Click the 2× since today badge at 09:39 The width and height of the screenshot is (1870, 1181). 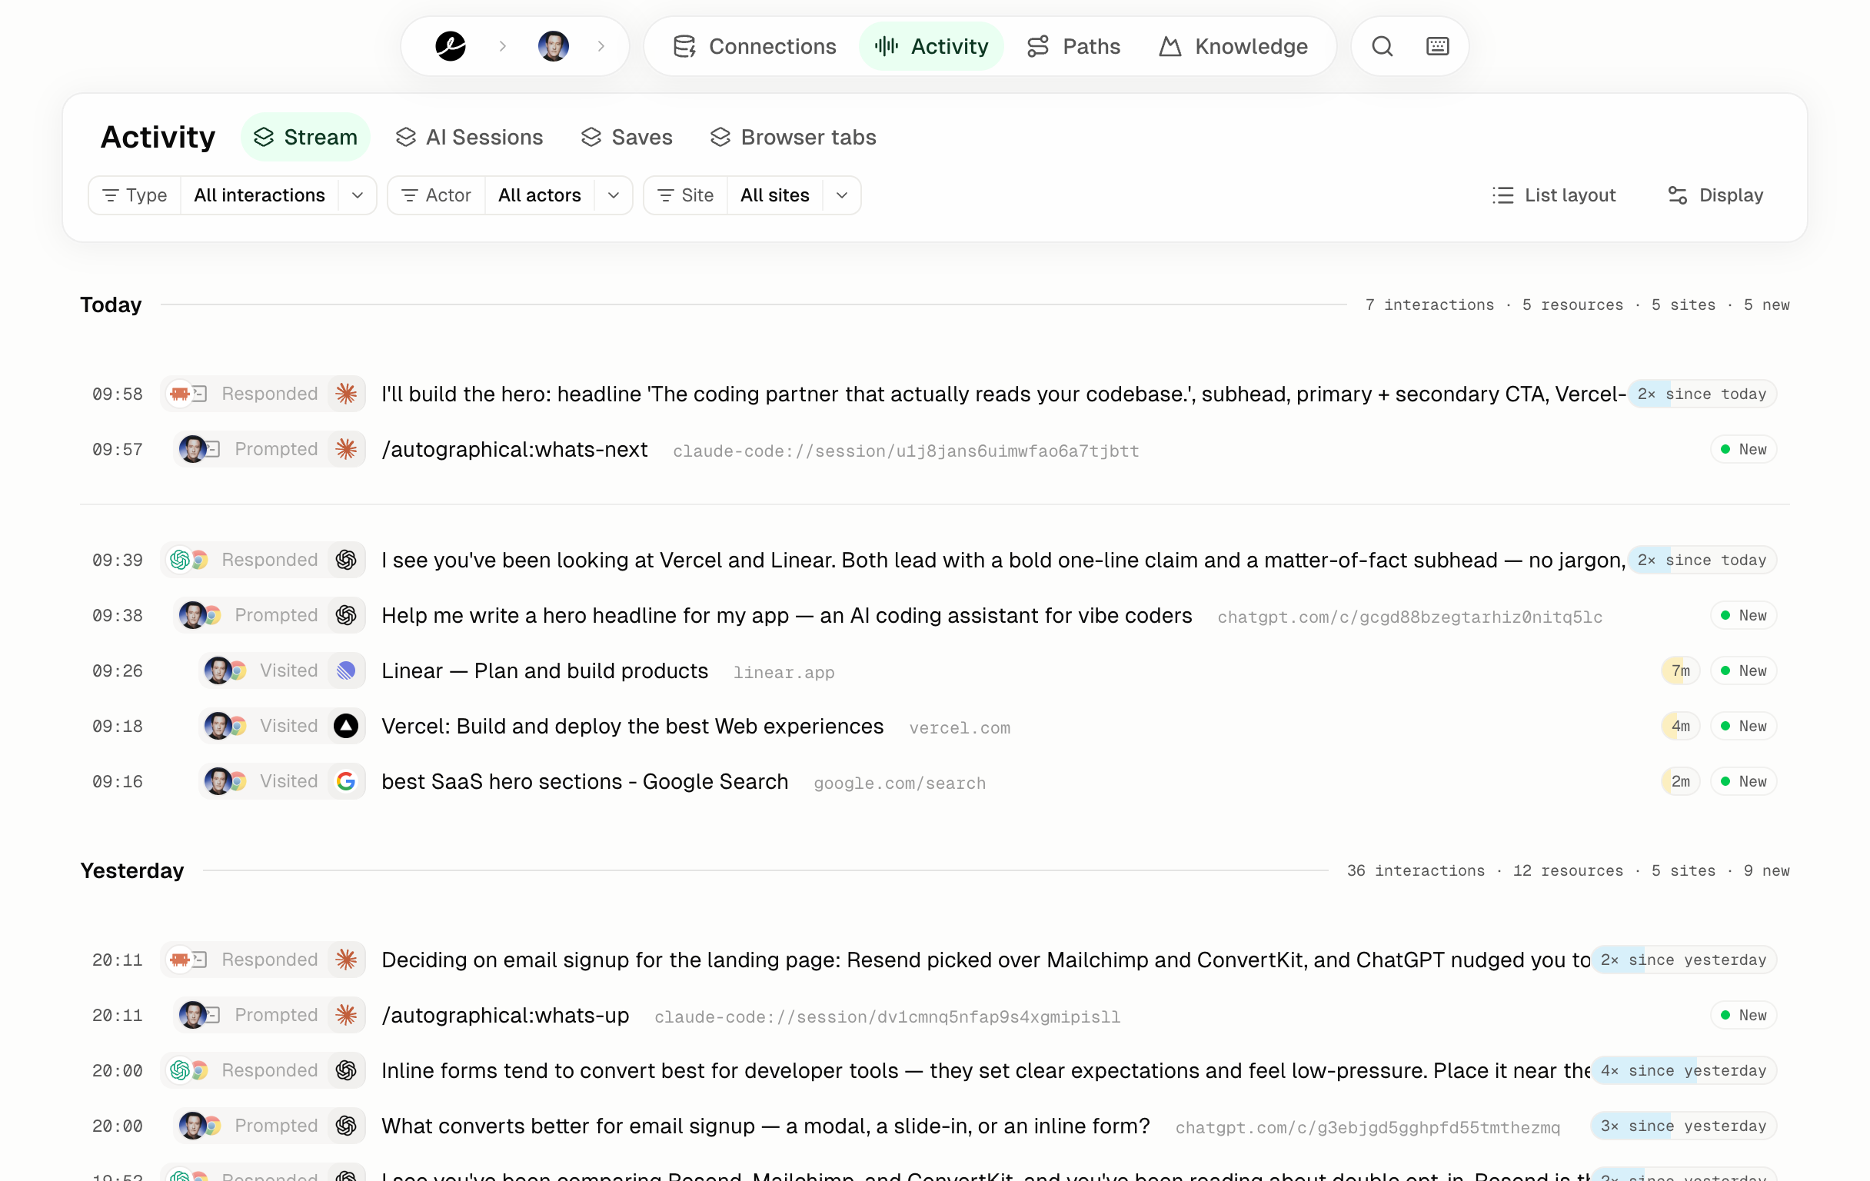1702,560
